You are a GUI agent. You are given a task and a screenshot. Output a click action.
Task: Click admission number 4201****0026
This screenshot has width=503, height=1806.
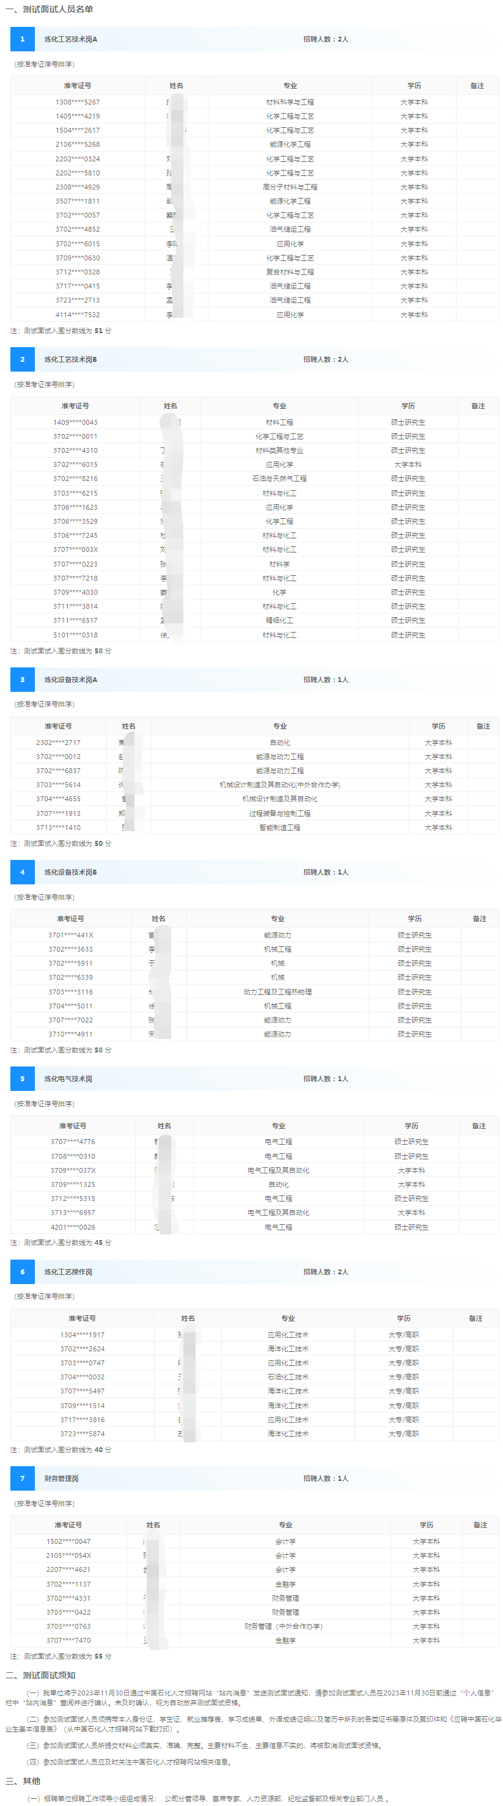coord(73,1227)
